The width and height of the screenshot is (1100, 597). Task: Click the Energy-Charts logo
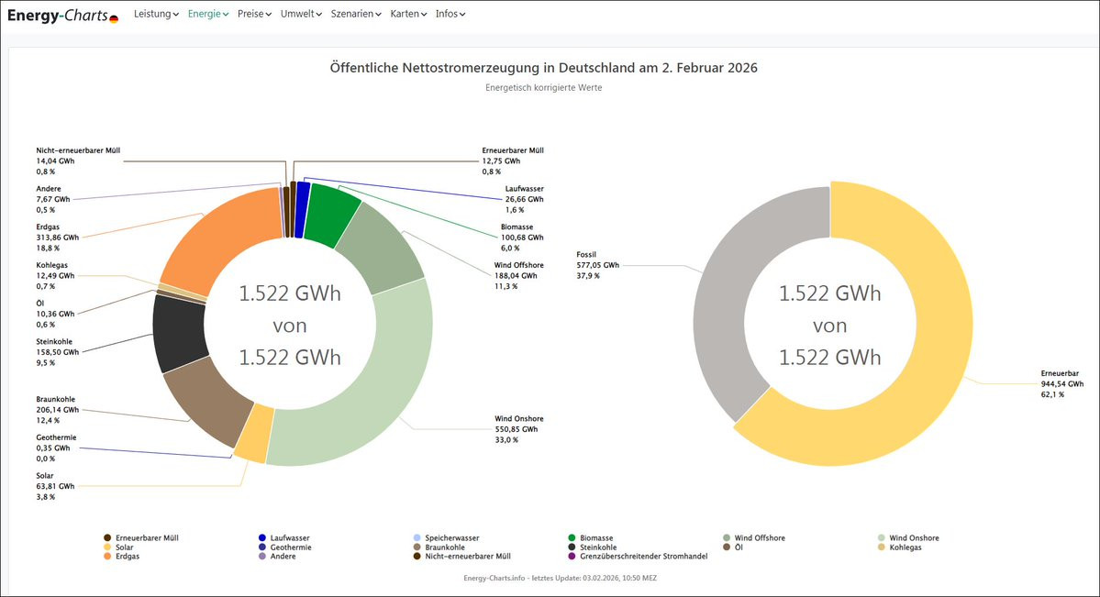pos(62,15)
